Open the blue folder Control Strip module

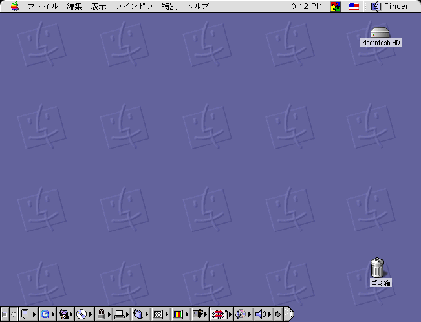tap(140, 314)
